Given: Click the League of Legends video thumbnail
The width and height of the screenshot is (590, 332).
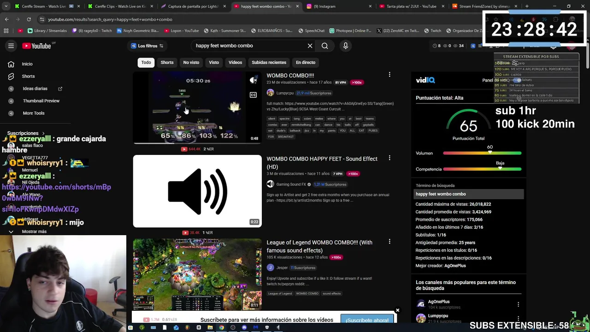Looking at the screenshot, I should (x=197, y=274).
